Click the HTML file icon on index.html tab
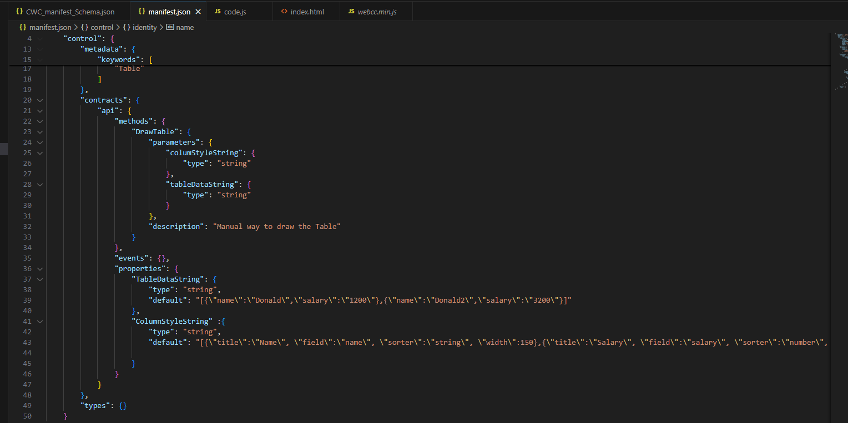Image resolution: width=848 pixels, height=423 pixels. tap(284, 12)
